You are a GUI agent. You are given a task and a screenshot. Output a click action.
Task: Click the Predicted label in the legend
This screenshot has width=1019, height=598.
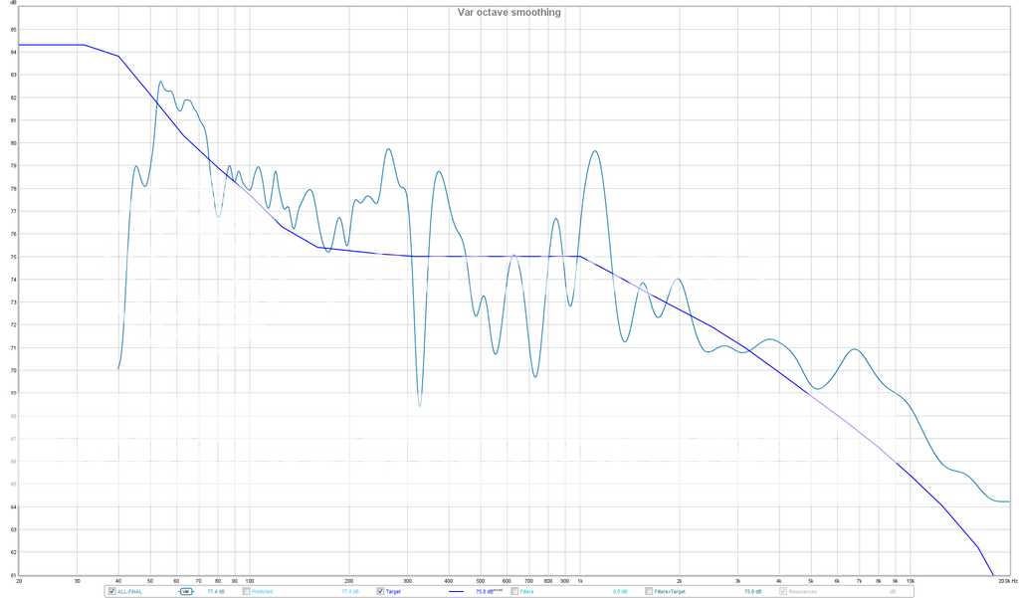(x=263, y=591)
